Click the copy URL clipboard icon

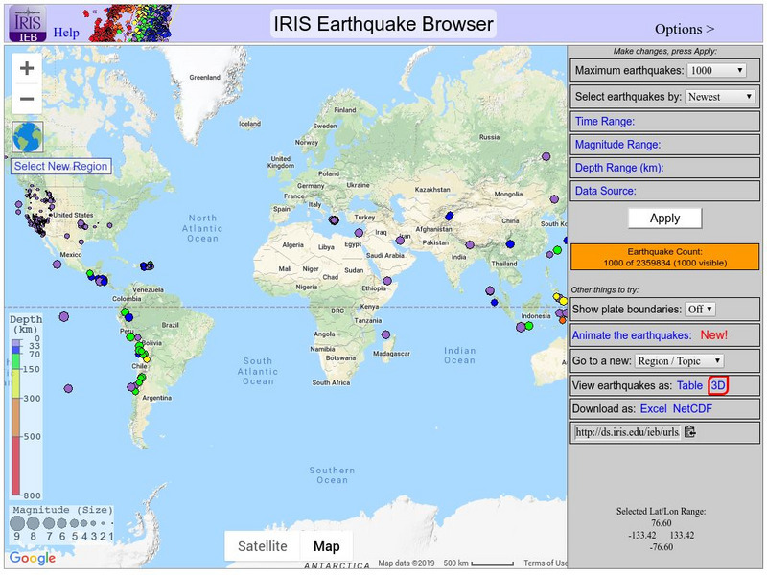690,432
